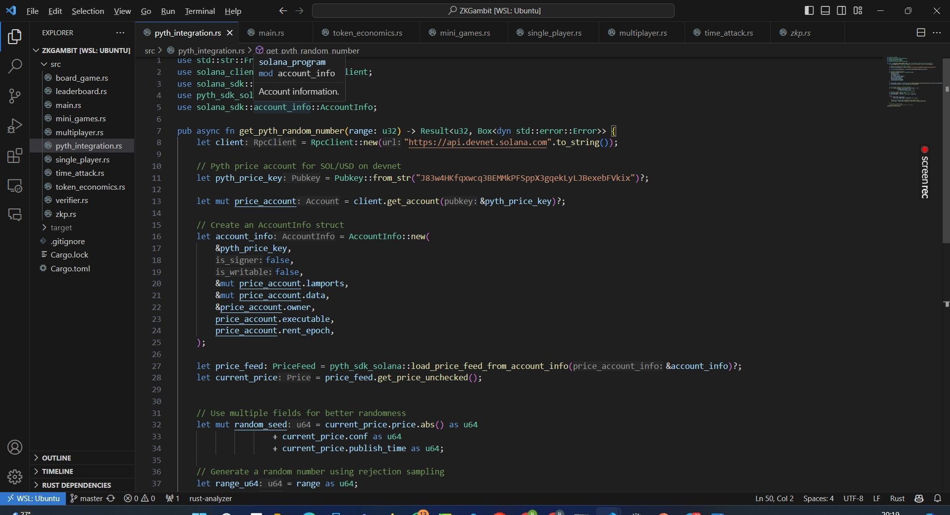Click the WSL: Ubuntu remote indicator
This screenshot has height=515, width=950.
pos(33,499)
